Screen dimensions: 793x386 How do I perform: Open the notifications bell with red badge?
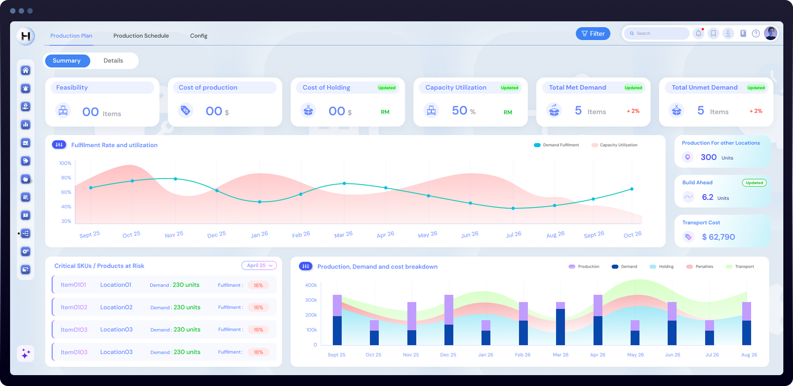699,33
